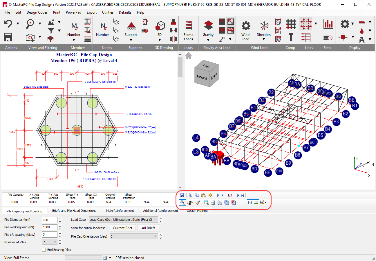Click the large save disk in Actions
The width and height of the screenshot is (376, 261).
8,37
